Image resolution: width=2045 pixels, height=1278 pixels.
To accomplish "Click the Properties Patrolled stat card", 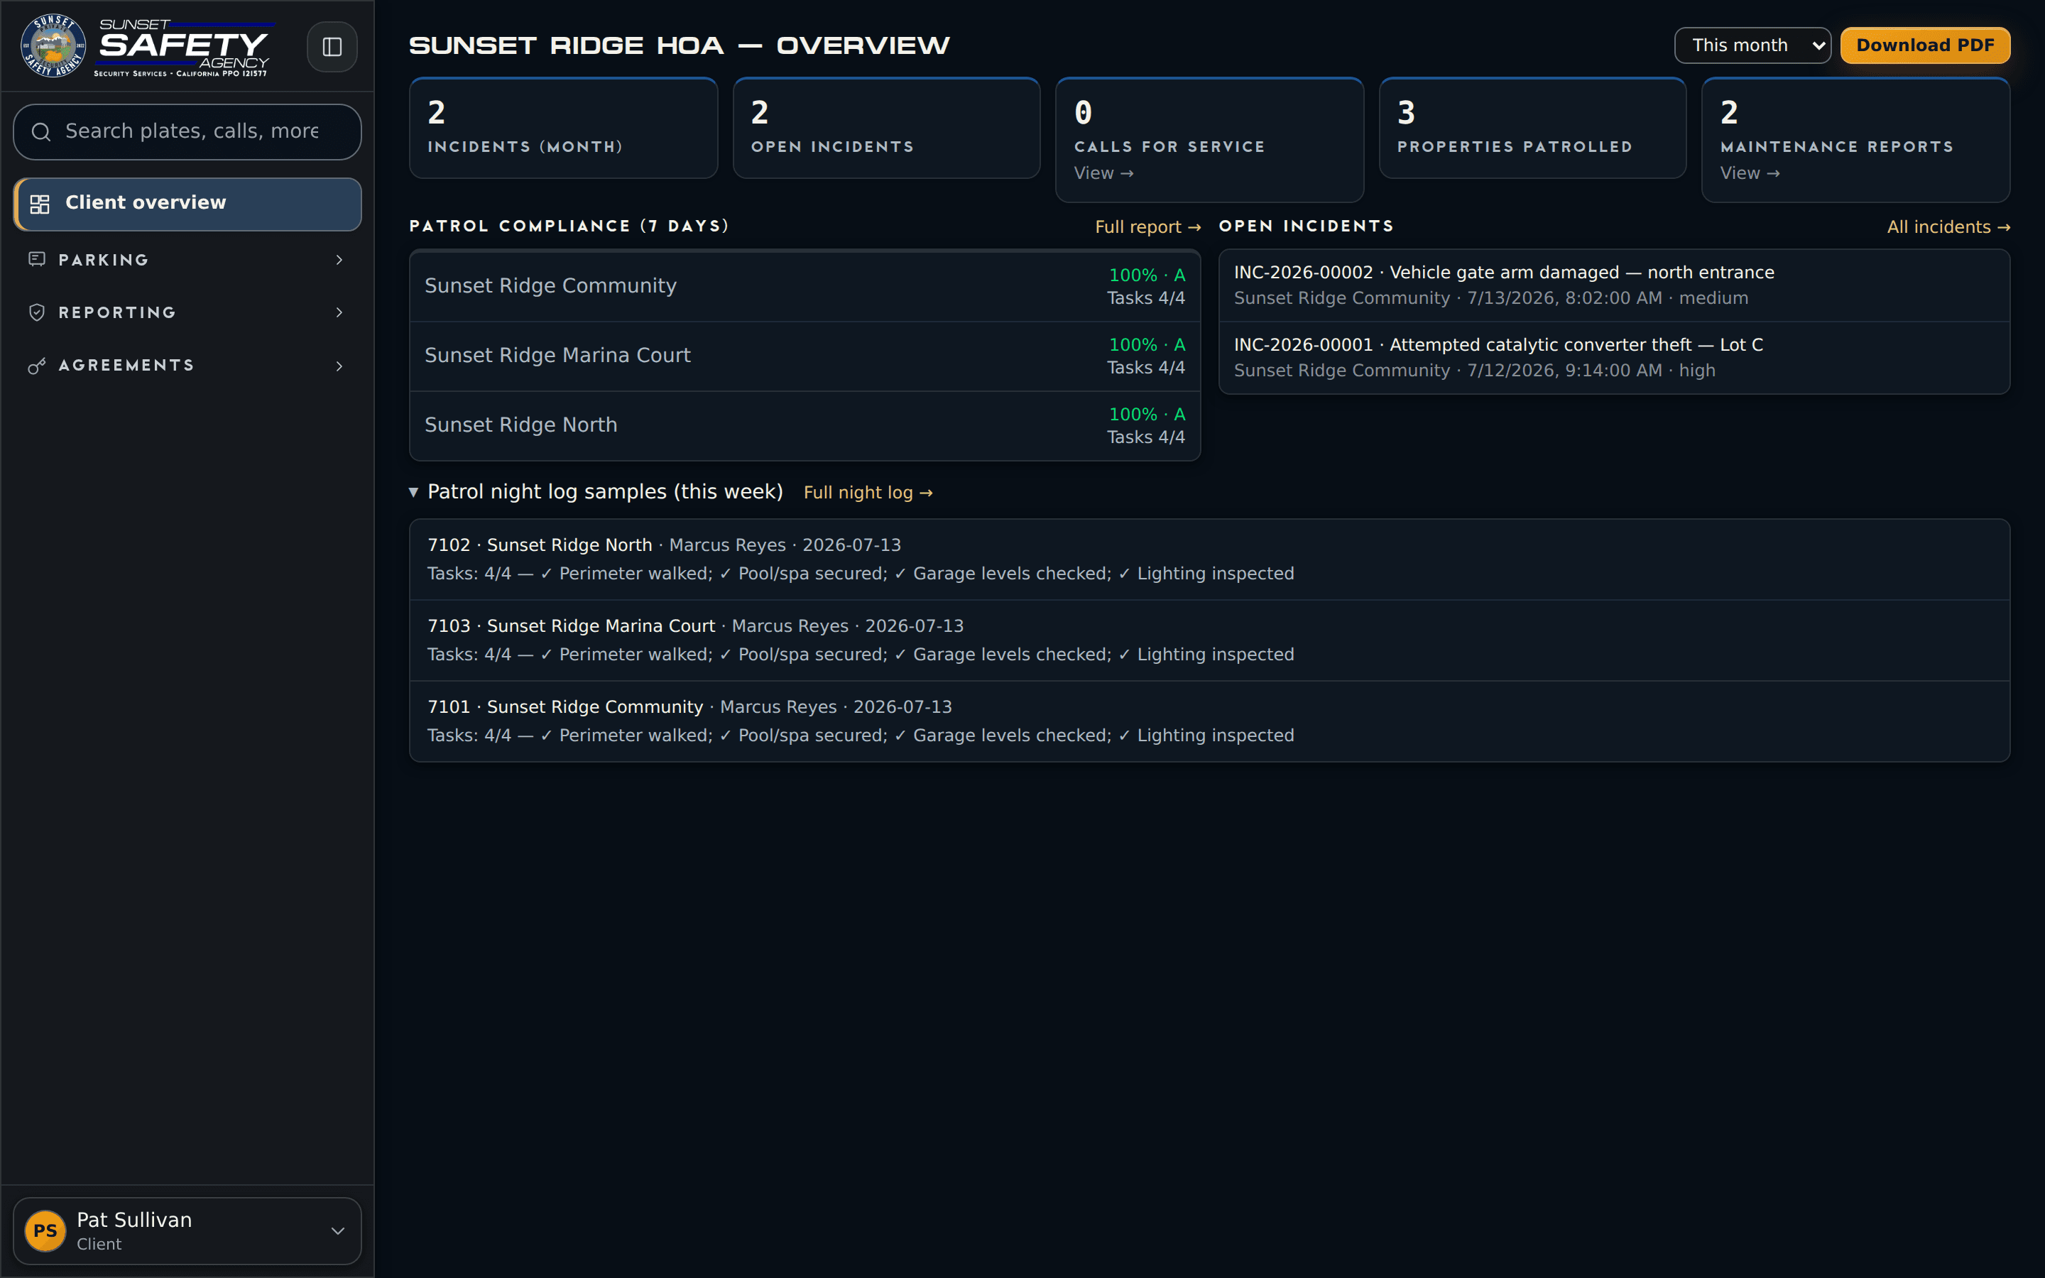I will point(1532,129).
